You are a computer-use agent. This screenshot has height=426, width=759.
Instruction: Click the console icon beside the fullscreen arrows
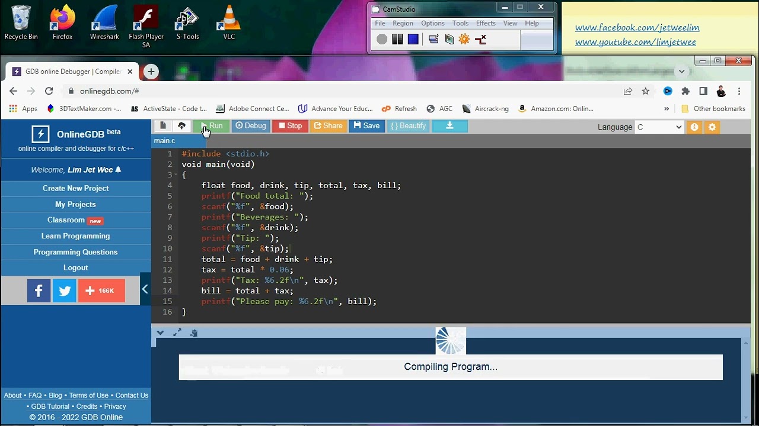194,333
